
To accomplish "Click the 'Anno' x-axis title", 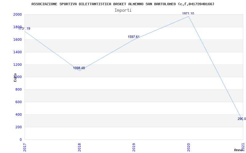I will [x=238, y=150].
